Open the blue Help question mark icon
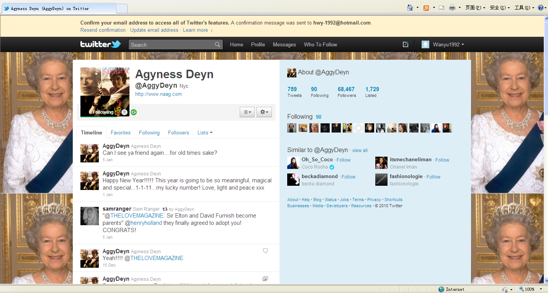This screenshot has height=293, width=548. coord(540,8)
